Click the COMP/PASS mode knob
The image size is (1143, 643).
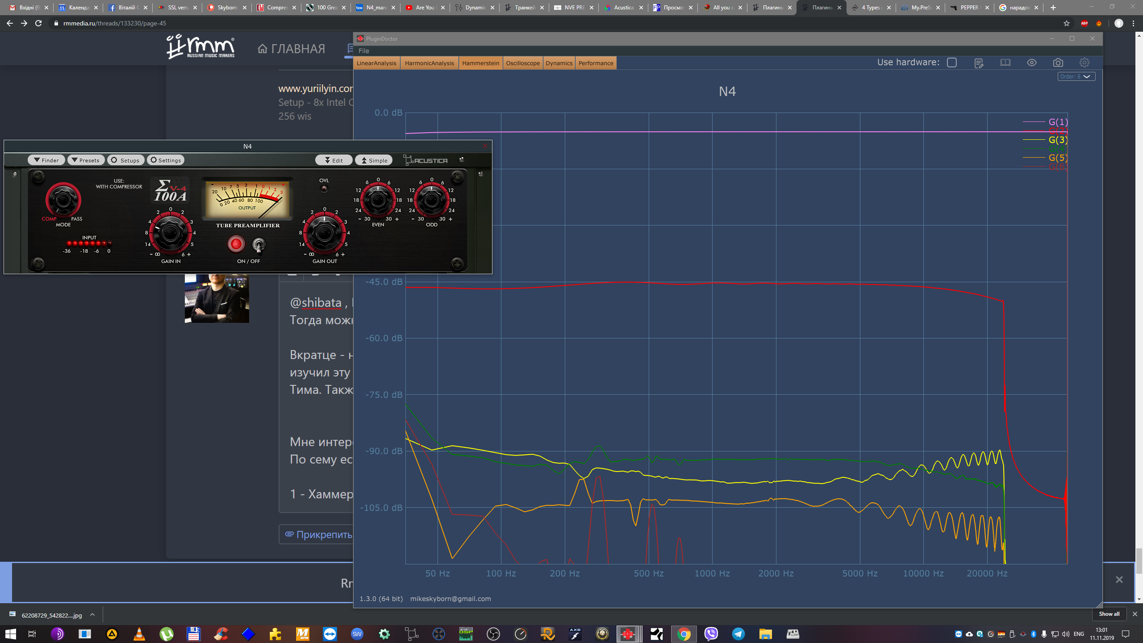63,200
